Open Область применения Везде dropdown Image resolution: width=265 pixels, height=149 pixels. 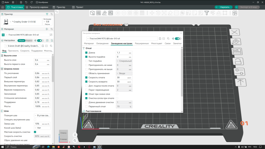point(124,73)
